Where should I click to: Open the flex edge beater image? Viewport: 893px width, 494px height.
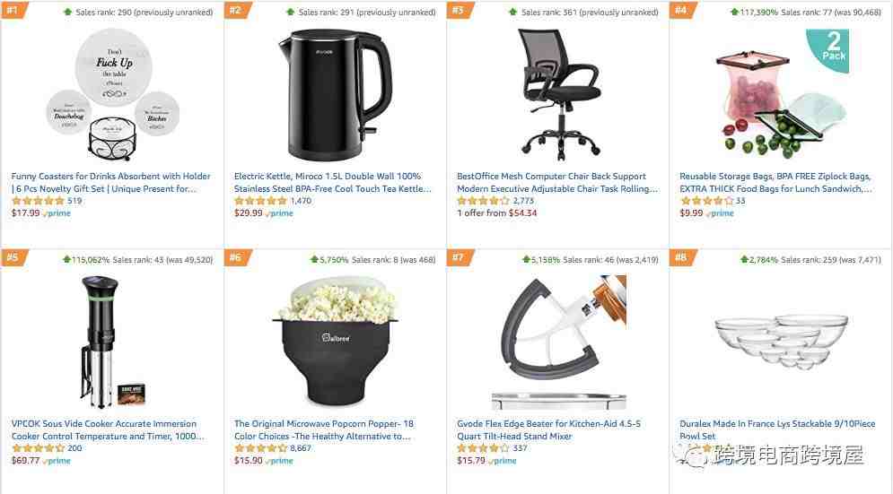click(x=558, y=342)
